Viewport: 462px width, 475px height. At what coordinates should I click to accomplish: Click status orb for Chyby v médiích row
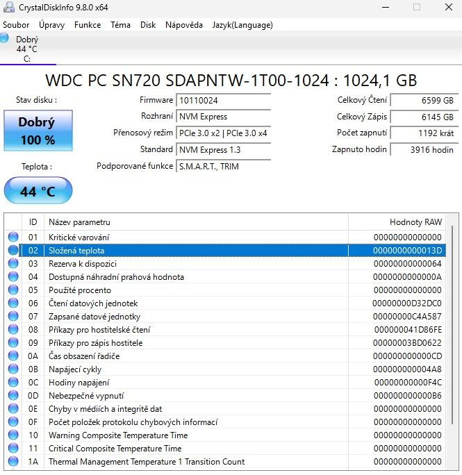tap(13, 408)
